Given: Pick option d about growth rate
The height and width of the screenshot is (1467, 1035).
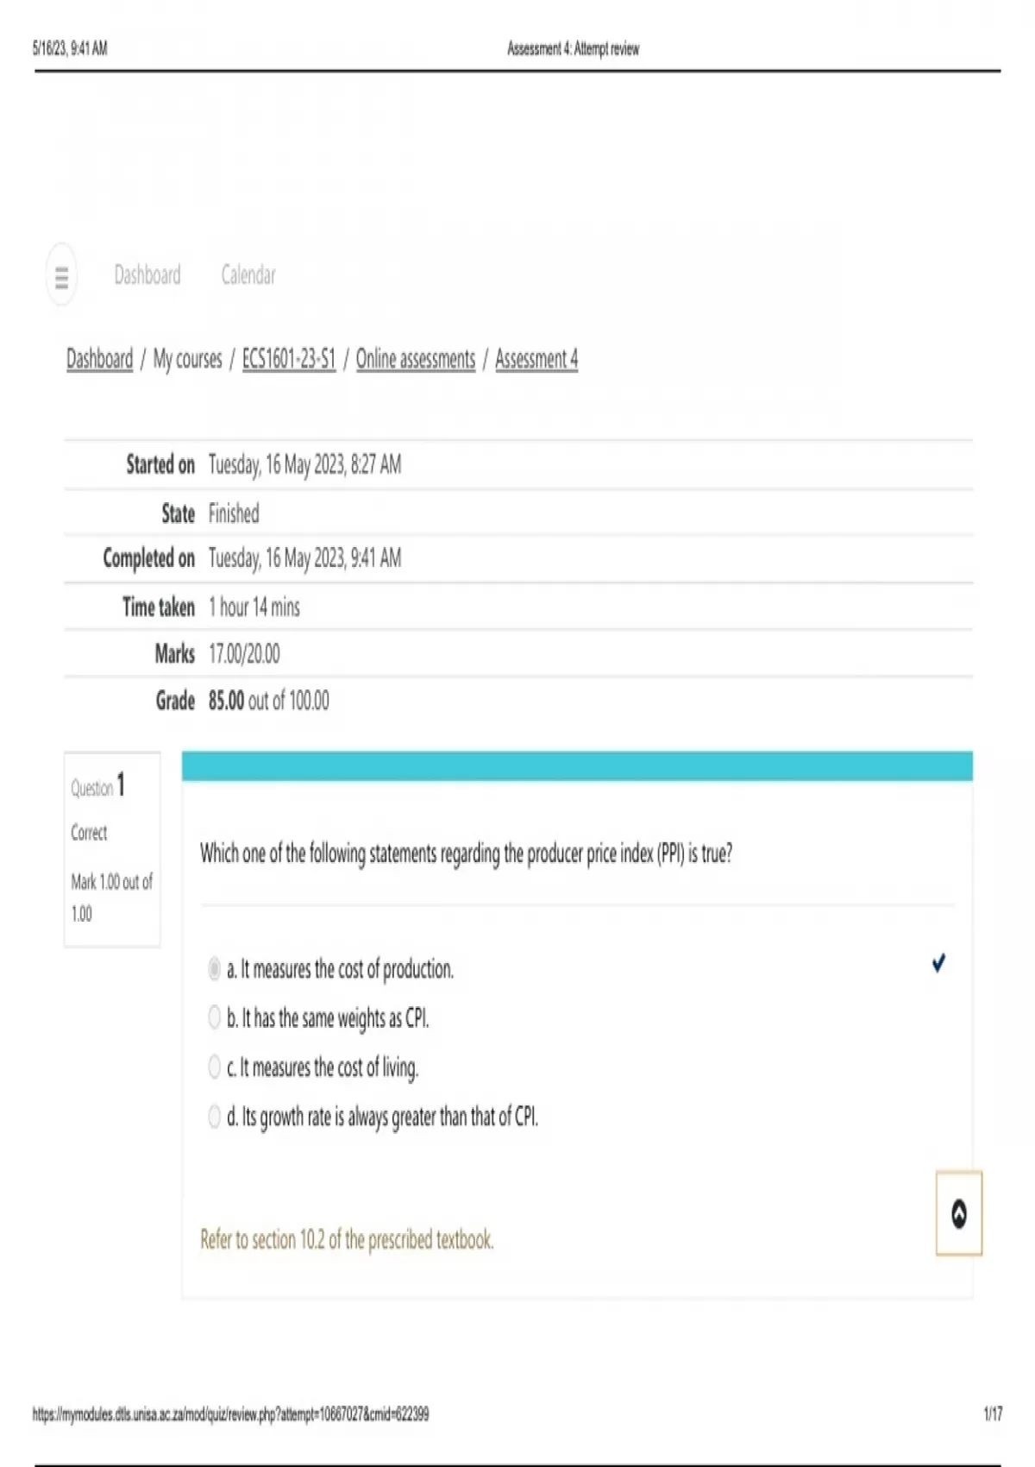Looking at the screenshot, I should point(215,1117).
